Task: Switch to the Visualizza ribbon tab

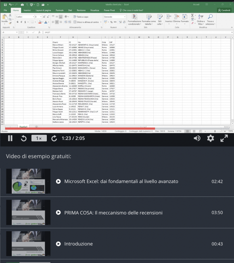Action: [94, 10]
